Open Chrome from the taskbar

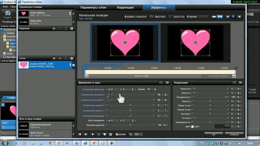(50, 143)
